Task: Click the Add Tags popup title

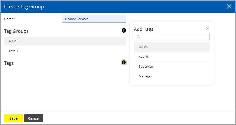Action: [x=144, y=29]
